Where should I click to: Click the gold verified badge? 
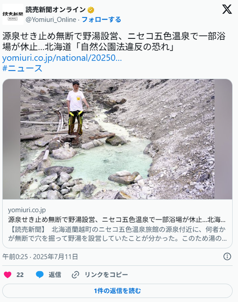pos(91,10)
